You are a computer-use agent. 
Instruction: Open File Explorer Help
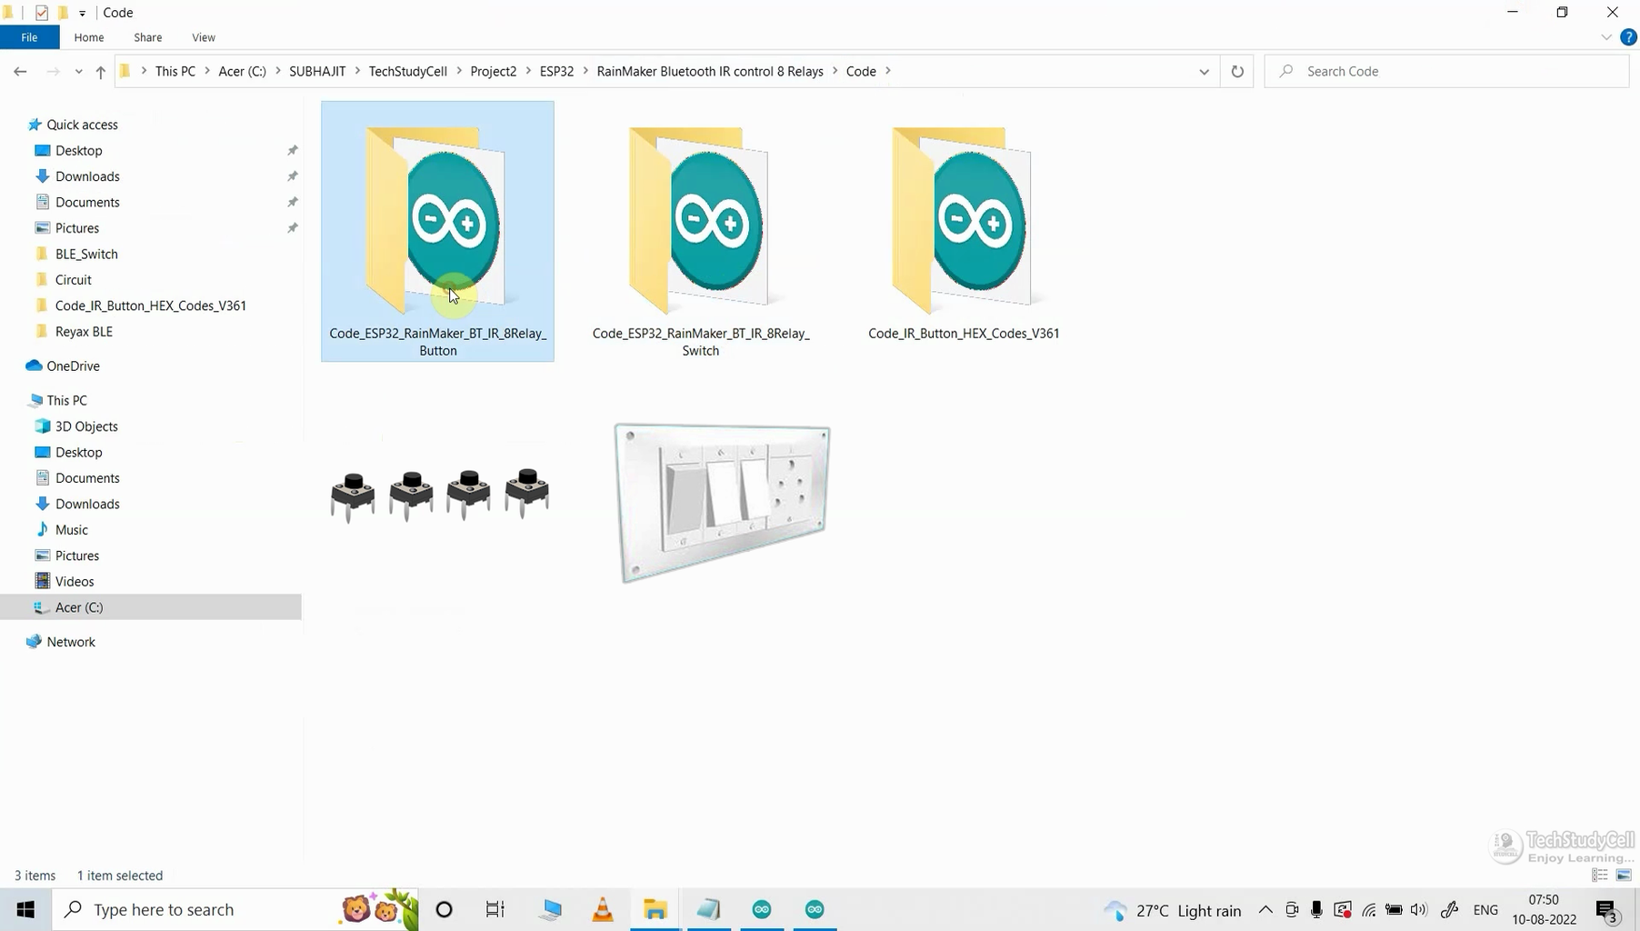click(1628, 37)
